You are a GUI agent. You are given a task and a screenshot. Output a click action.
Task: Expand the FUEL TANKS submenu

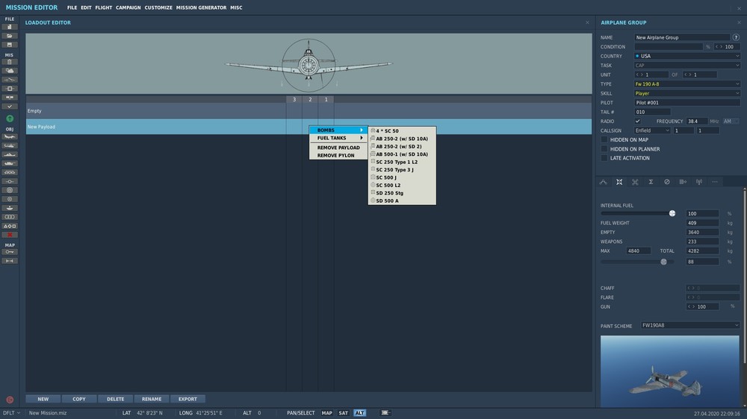[x=338, y=138]
